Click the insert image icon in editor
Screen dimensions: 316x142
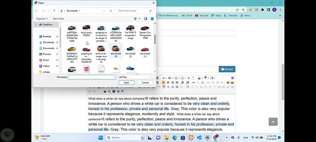point(228,82)
